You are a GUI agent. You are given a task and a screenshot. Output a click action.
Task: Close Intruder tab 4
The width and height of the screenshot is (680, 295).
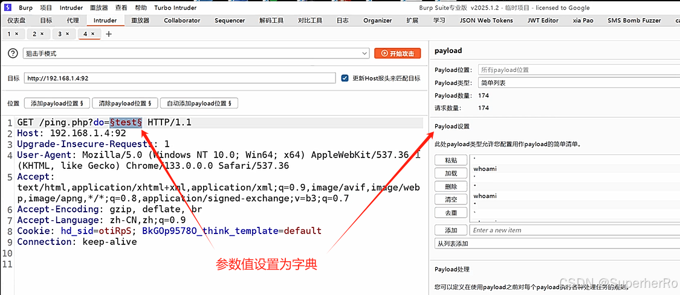pyautogui.click(x=93, y=34)
